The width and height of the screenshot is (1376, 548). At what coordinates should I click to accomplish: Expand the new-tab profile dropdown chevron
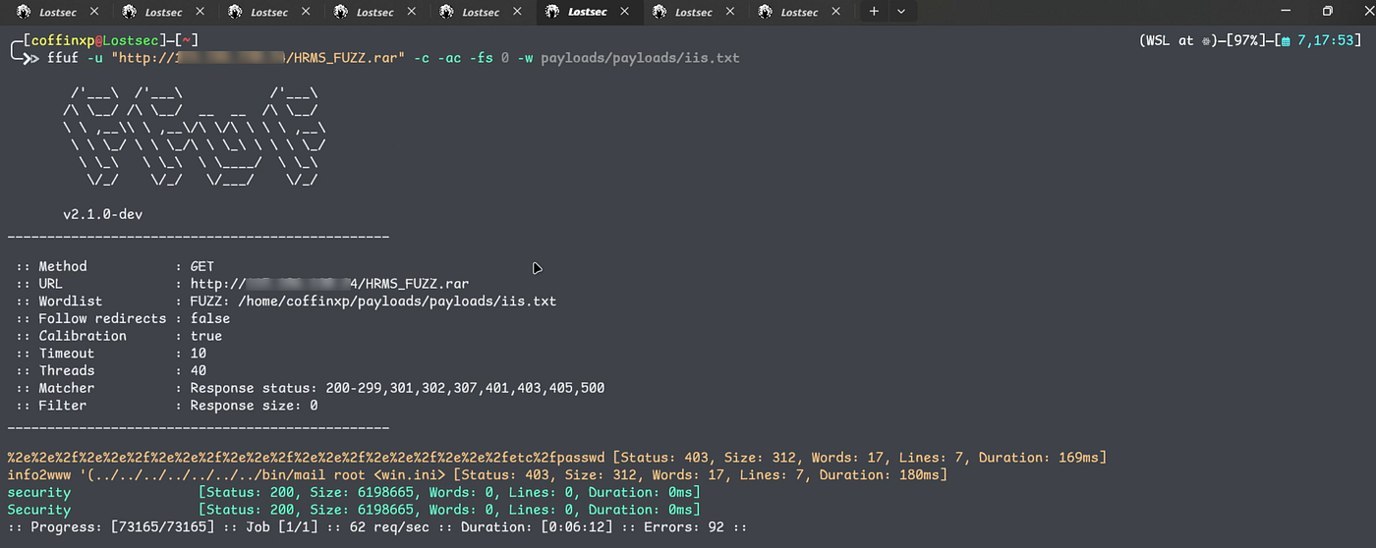pyautogui.click(x=900, y=12)
